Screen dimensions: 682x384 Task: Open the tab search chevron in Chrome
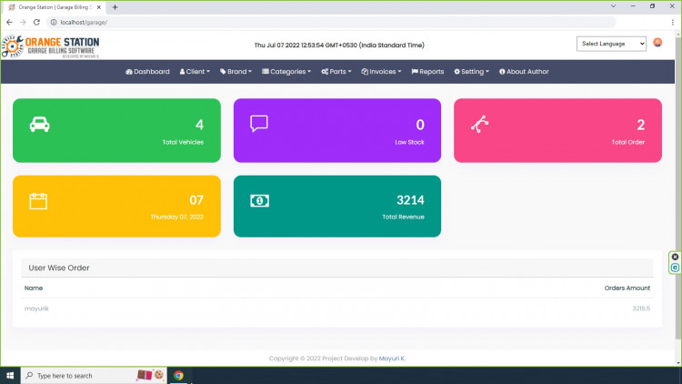[x=613, y=6]
